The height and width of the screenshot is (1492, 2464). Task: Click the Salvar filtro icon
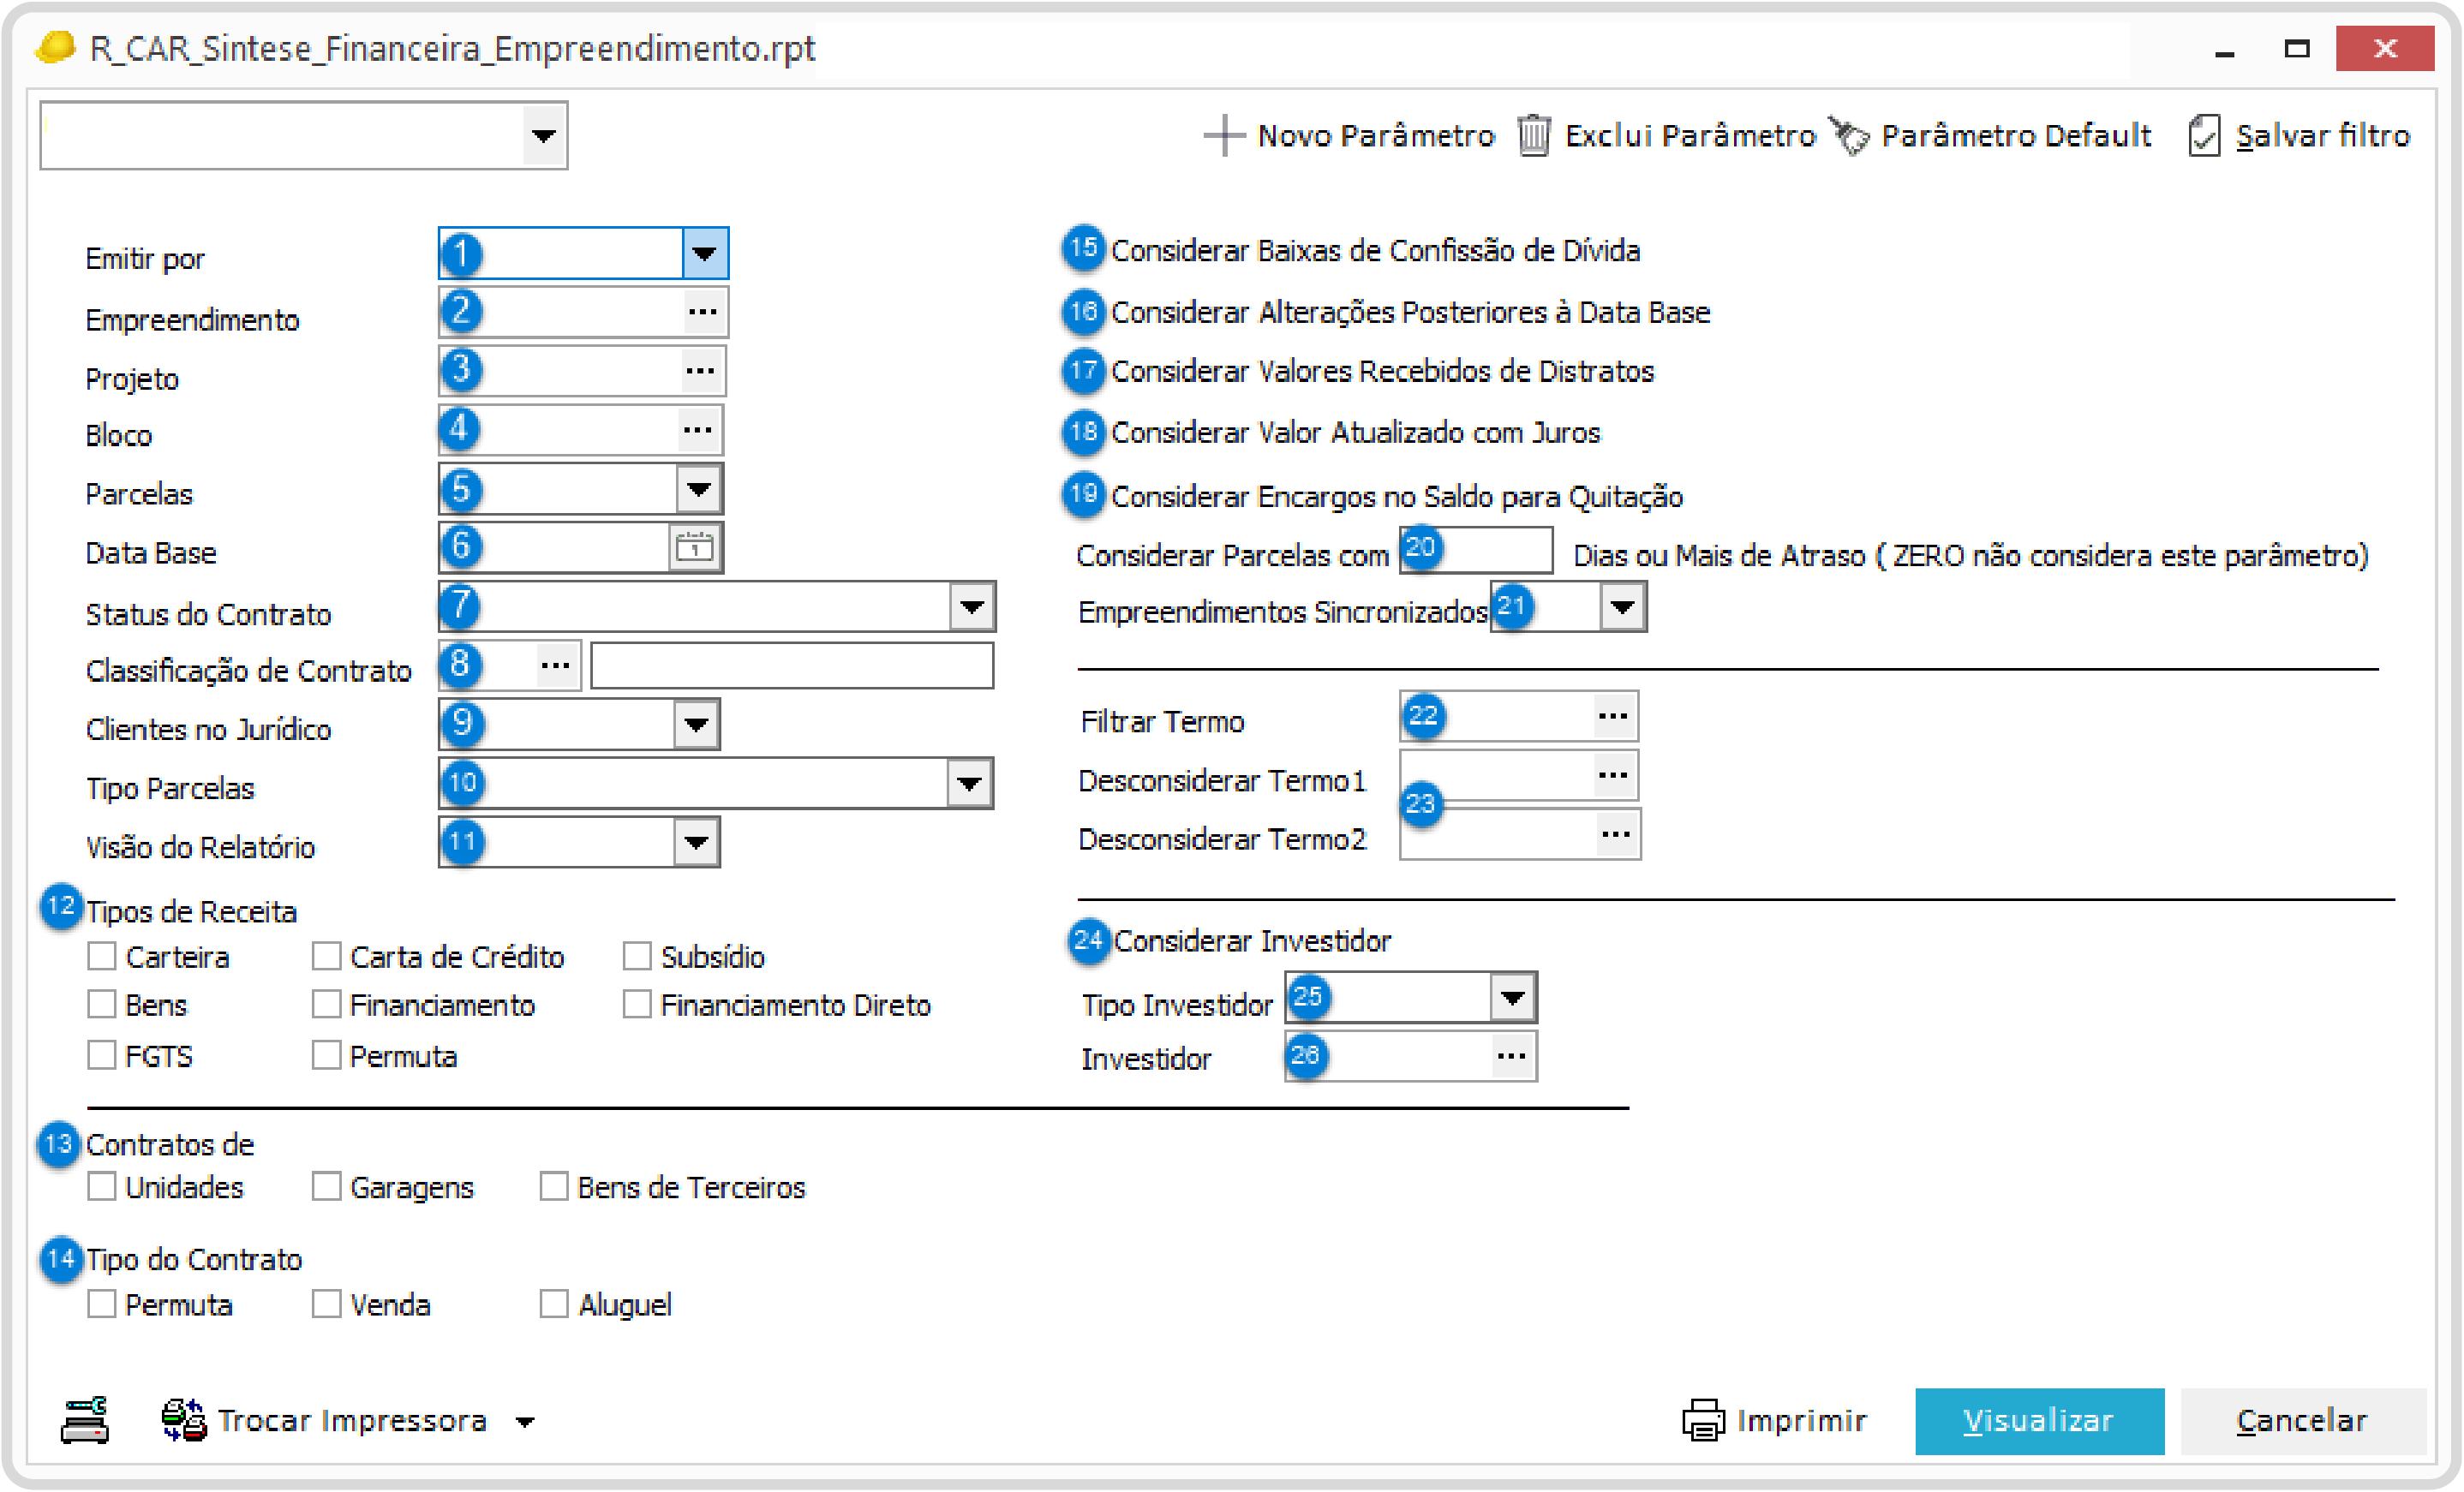pyautogui.click(x=2204, y=135)
